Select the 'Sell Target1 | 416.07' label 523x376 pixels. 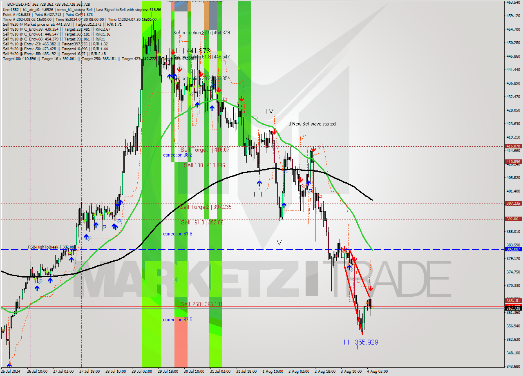click(205, 150)
